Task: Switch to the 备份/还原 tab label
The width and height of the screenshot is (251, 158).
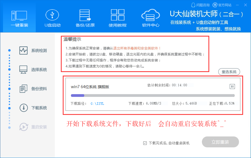Action: coord(85,25)
